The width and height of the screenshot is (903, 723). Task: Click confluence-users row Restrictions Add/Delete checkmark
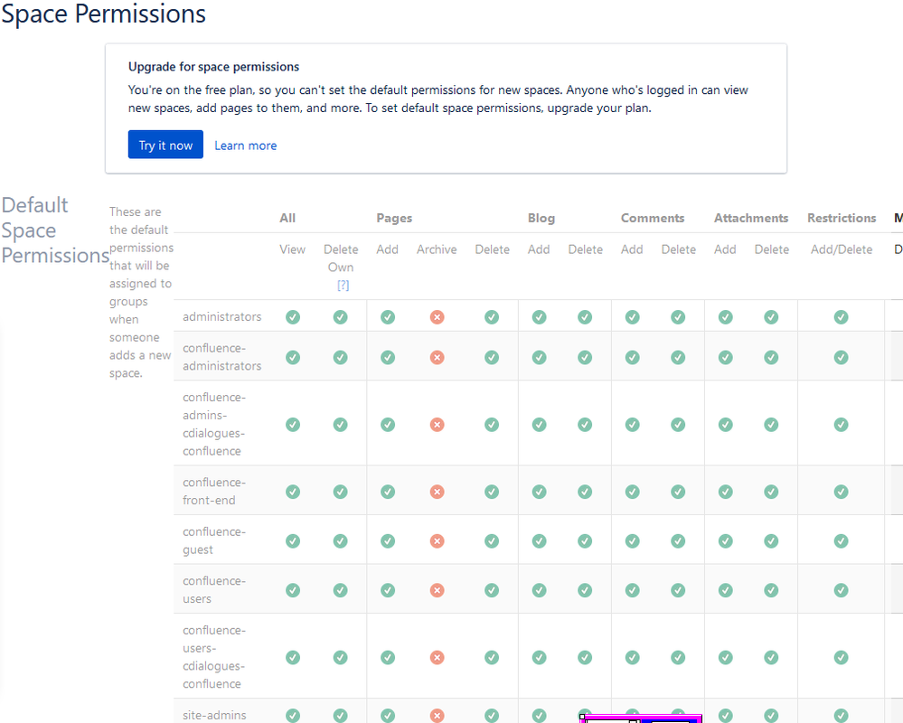[x=841, y=591]
